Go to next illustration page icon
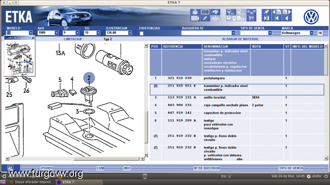Image resolution: width=330 pixels, height=185 pixels. tap(287, 12)
